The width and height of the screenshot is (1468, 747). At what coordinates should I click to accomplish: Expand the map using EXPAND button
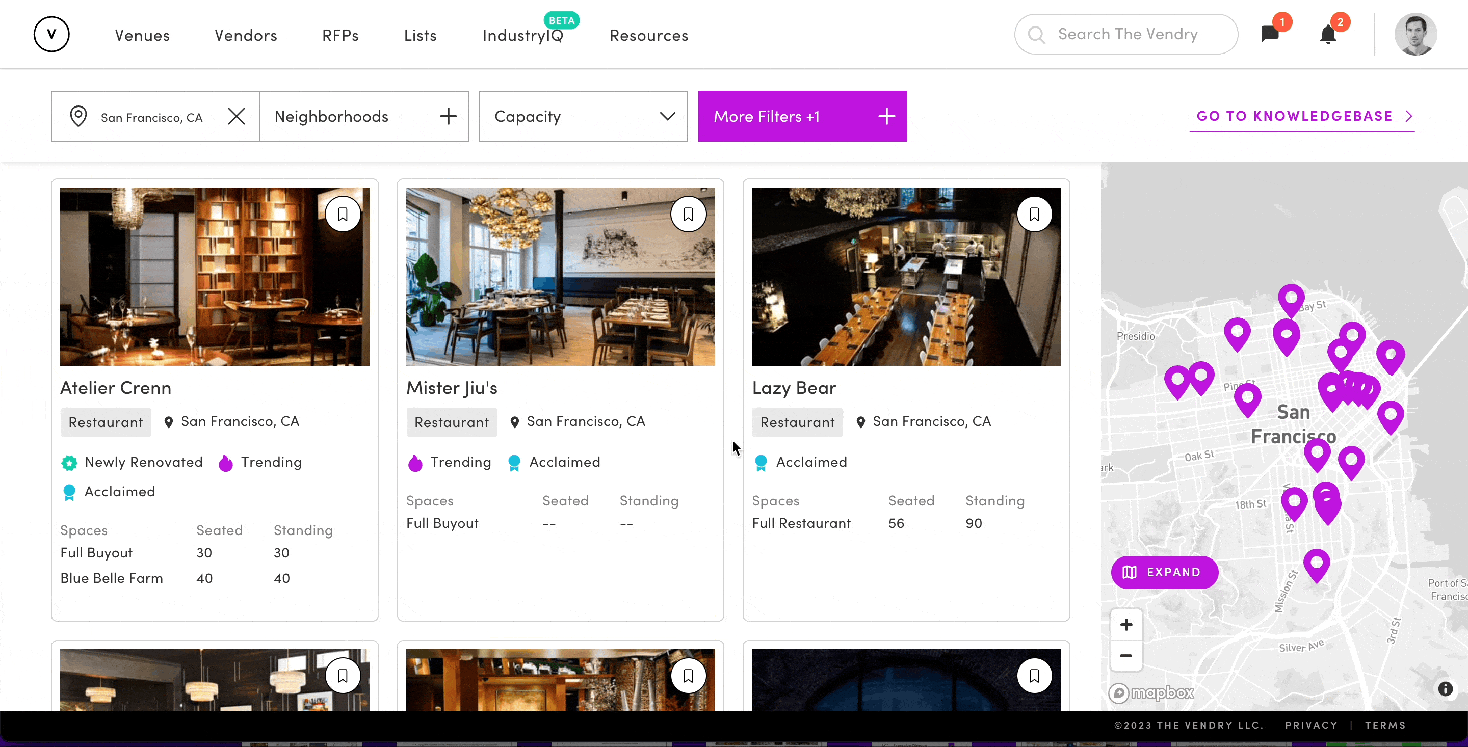(x=1163, y=572)
